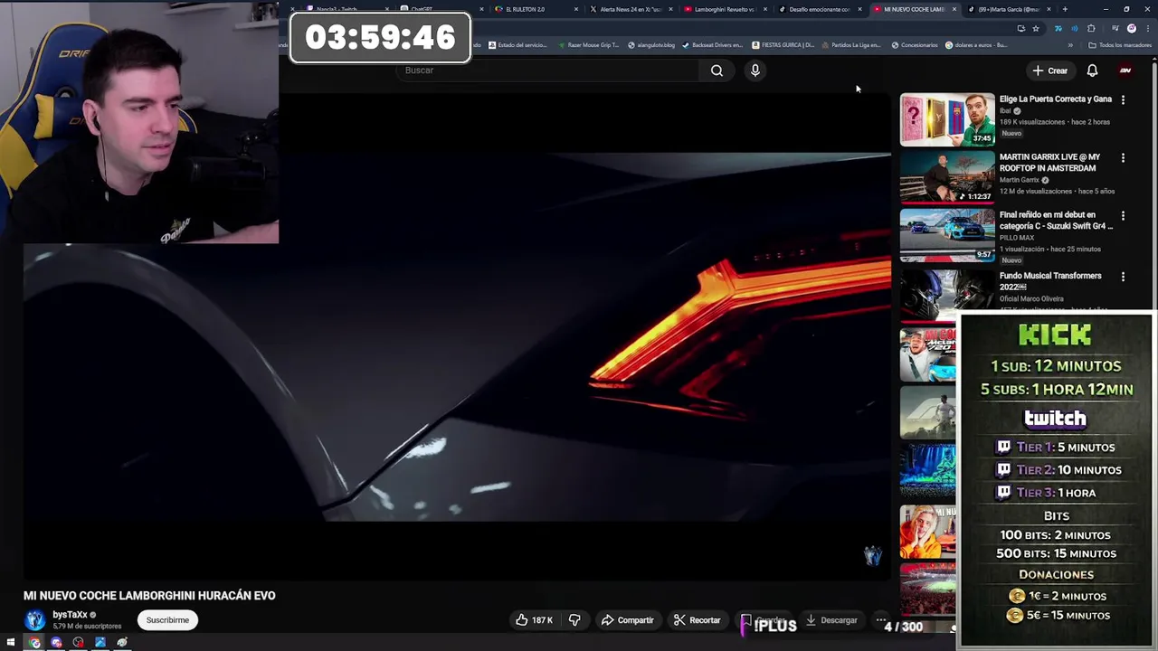Viewport: 1158px width, 651px height.
Task: Click the Crear button
Action: tap(1050, 71)
